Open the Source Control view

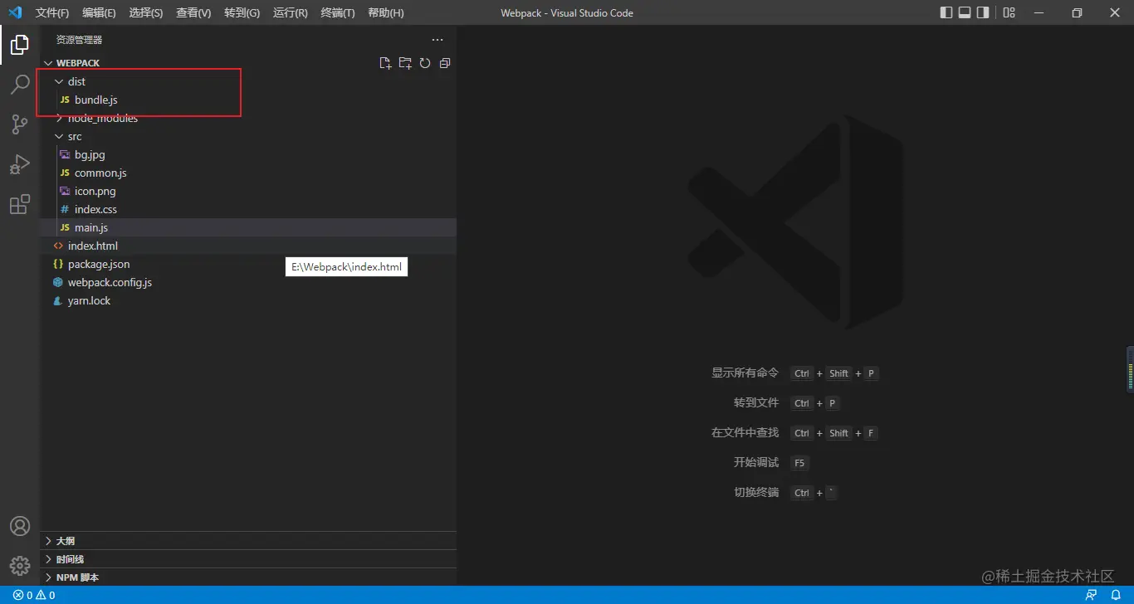[20, 124]
